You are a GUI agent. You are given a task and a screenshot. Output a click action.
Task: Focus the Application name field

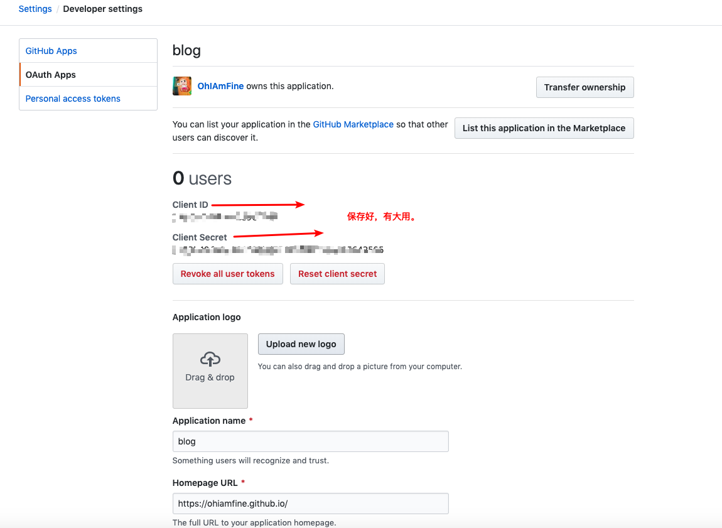point(310,441)
